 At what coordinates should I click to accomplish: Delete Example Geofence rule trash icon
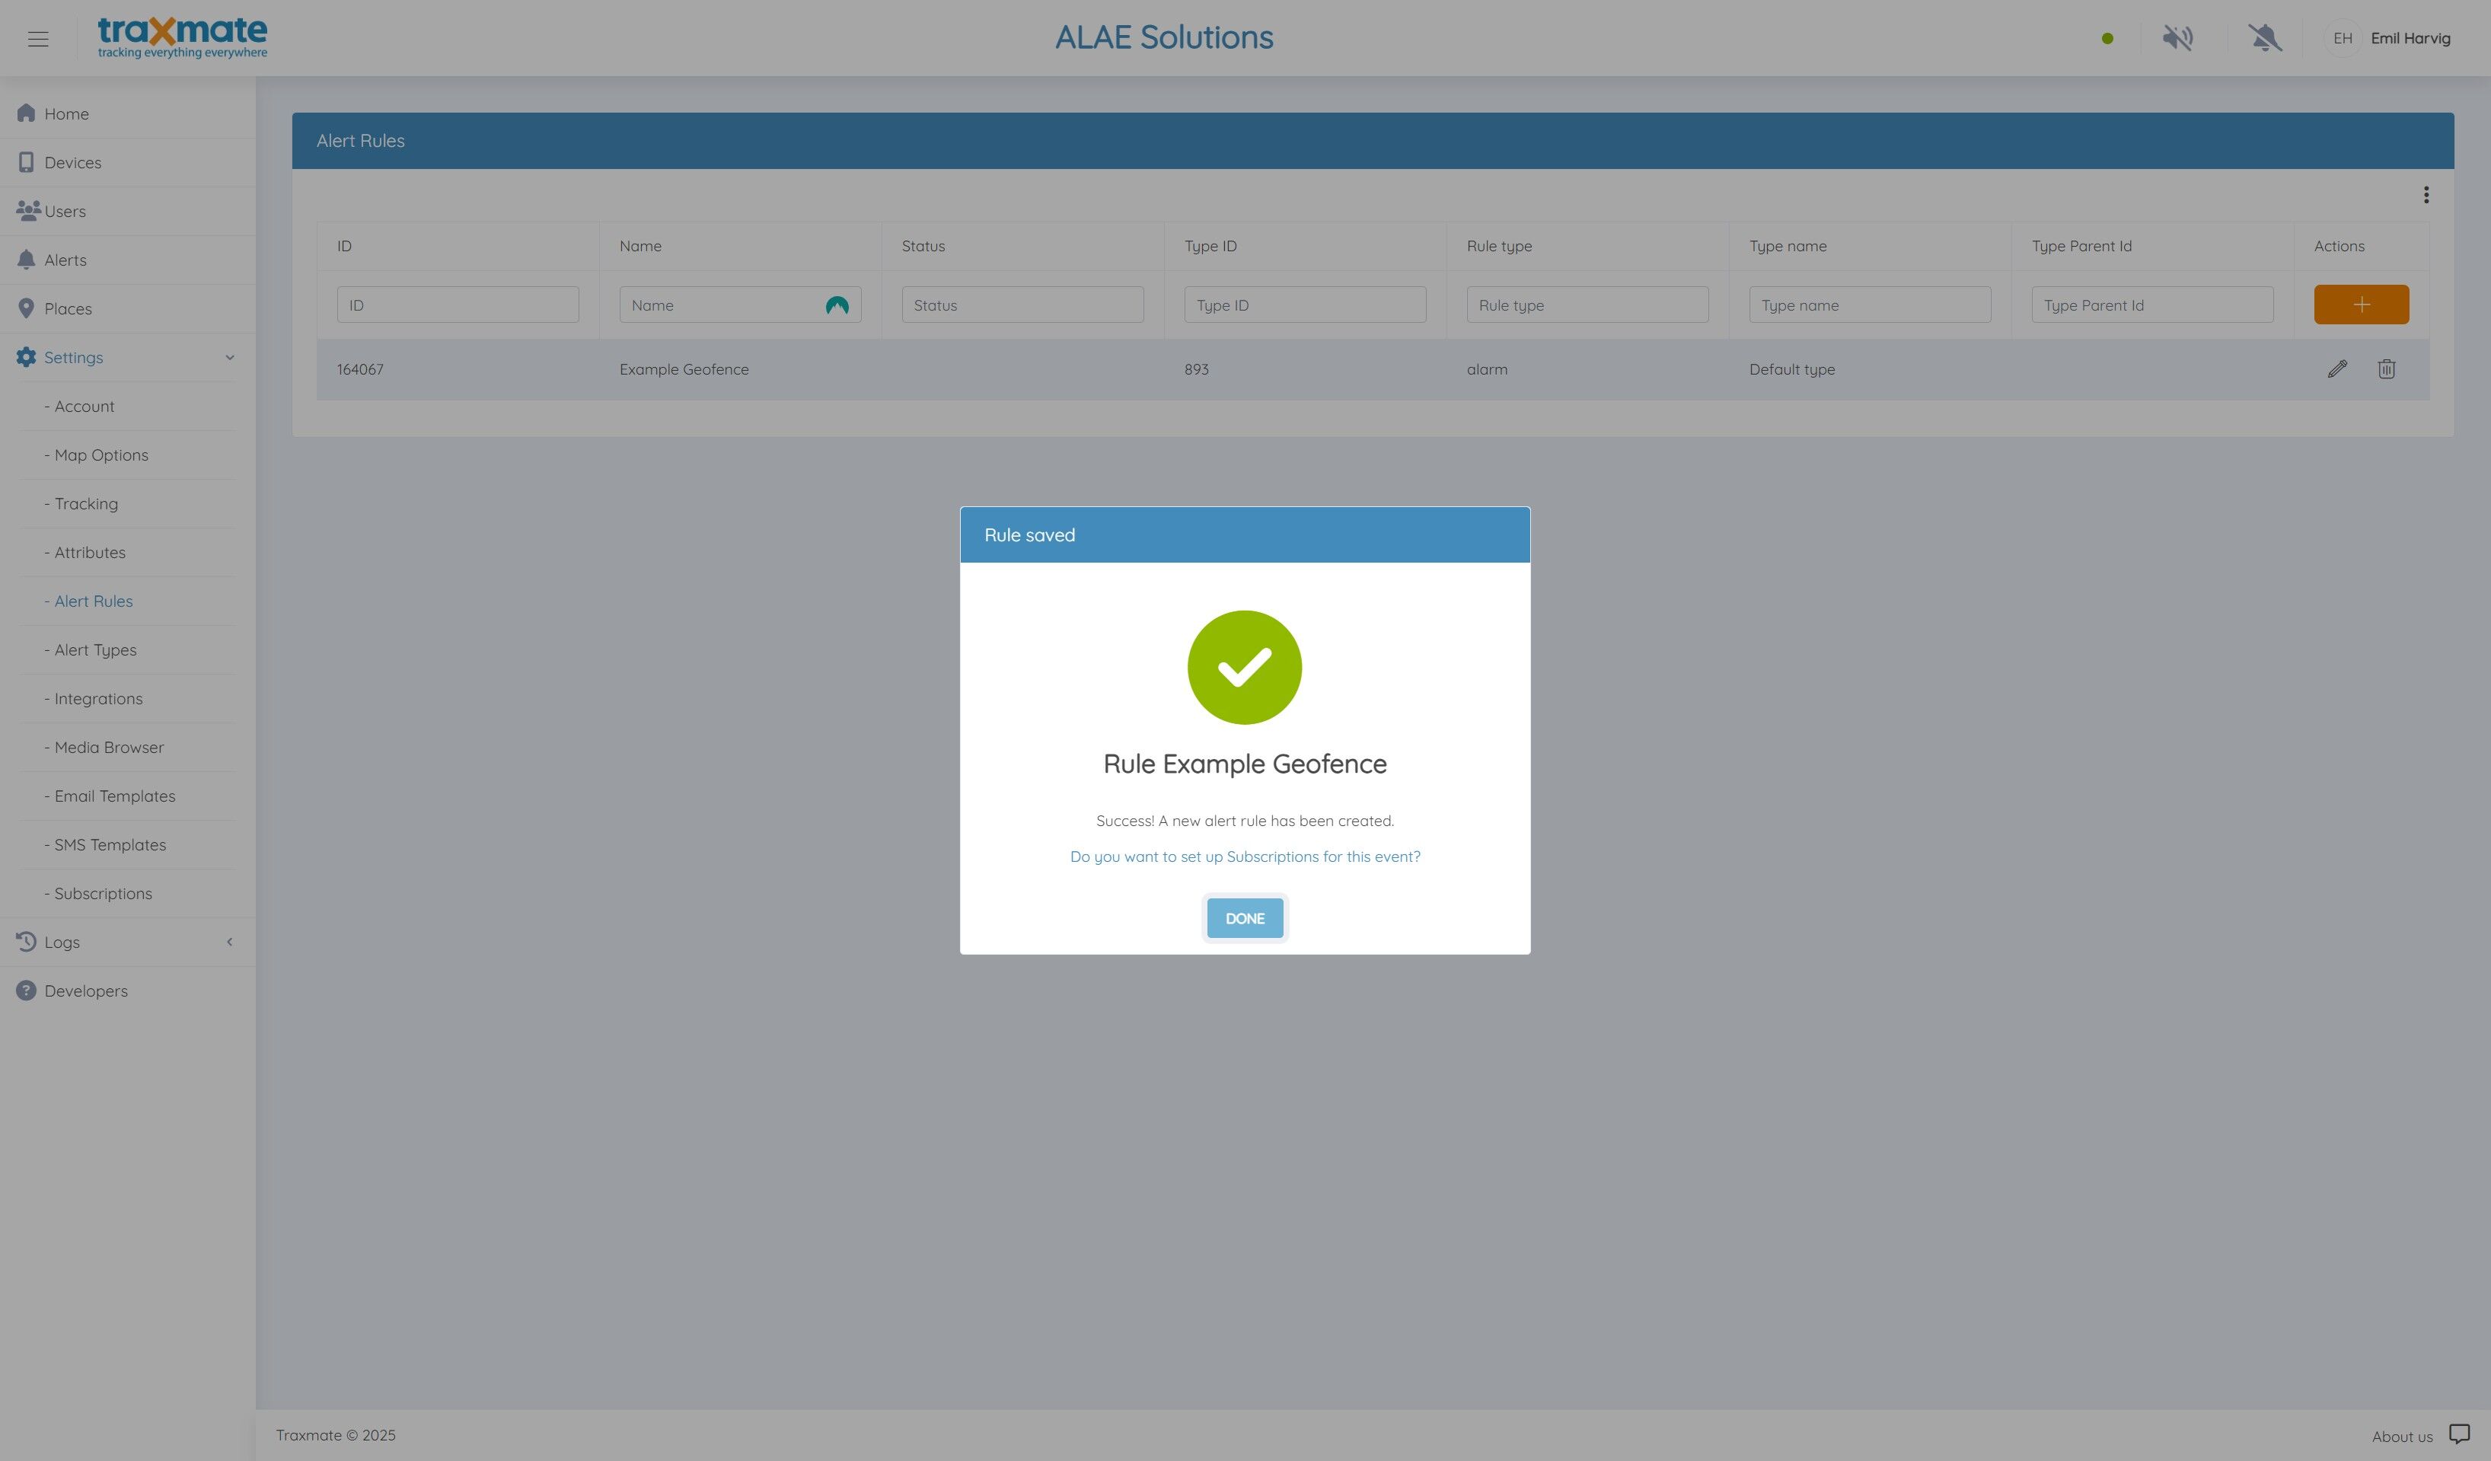(2386, 368)
